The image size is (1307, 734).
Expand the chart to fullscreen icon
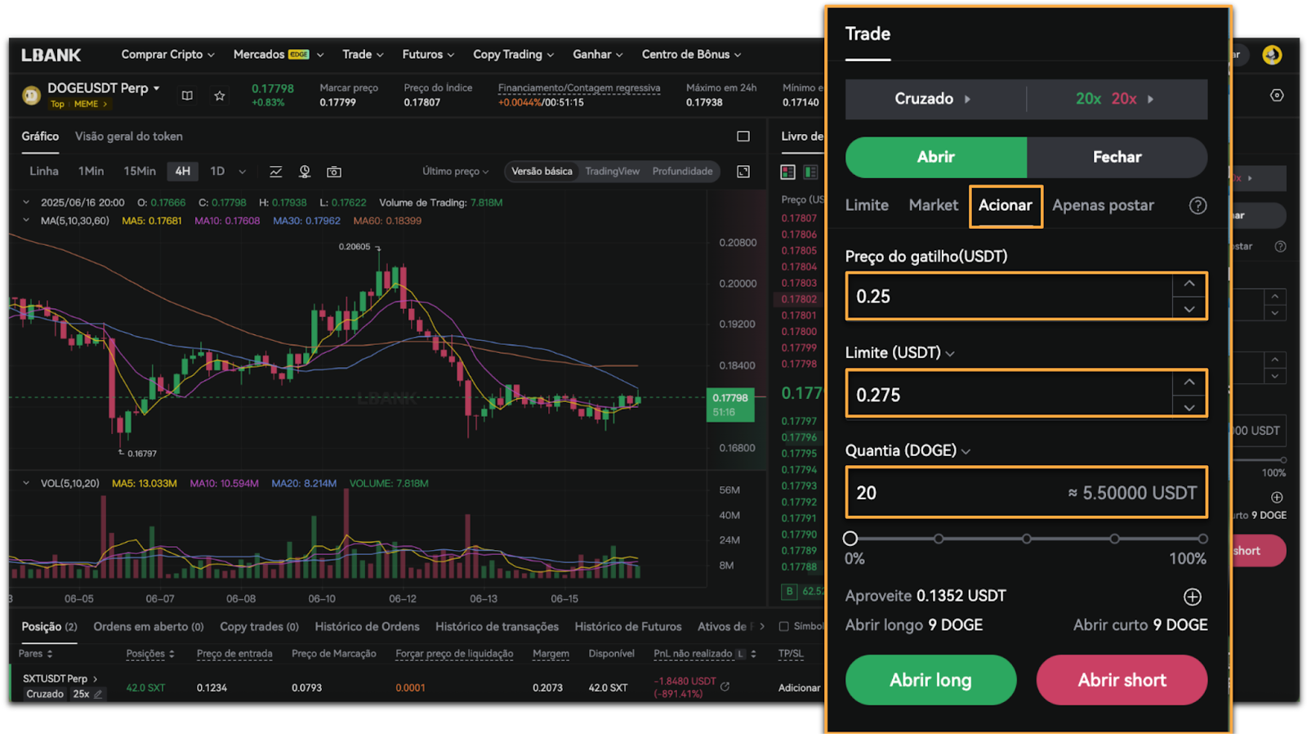tap(743, 172)
